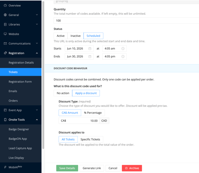Expand the Libraries menu chevron
199x173 pixels.
pyautogui.click(x=37, y=24)
